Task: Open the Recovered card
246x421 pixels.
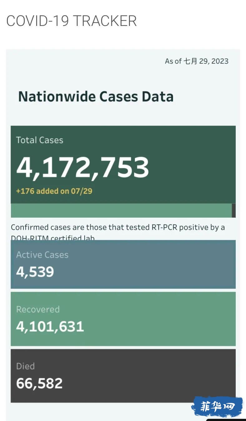Action: [123, 319]
